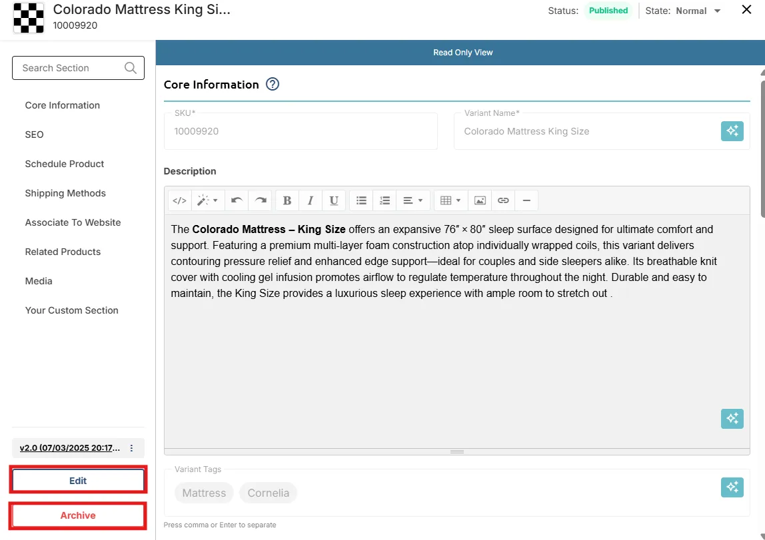Open the Media section
This screenshot has height=540, width=765.
39,281
